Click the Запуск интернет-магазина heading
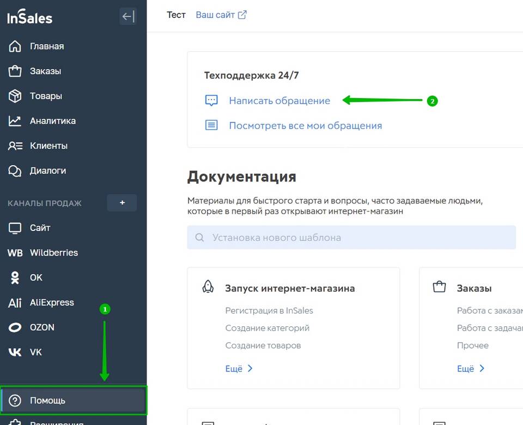 (290, 288)
